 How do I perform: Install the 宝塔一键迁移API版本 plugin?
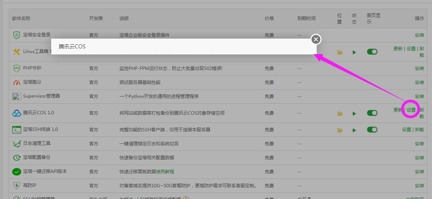tap(419, 172)
